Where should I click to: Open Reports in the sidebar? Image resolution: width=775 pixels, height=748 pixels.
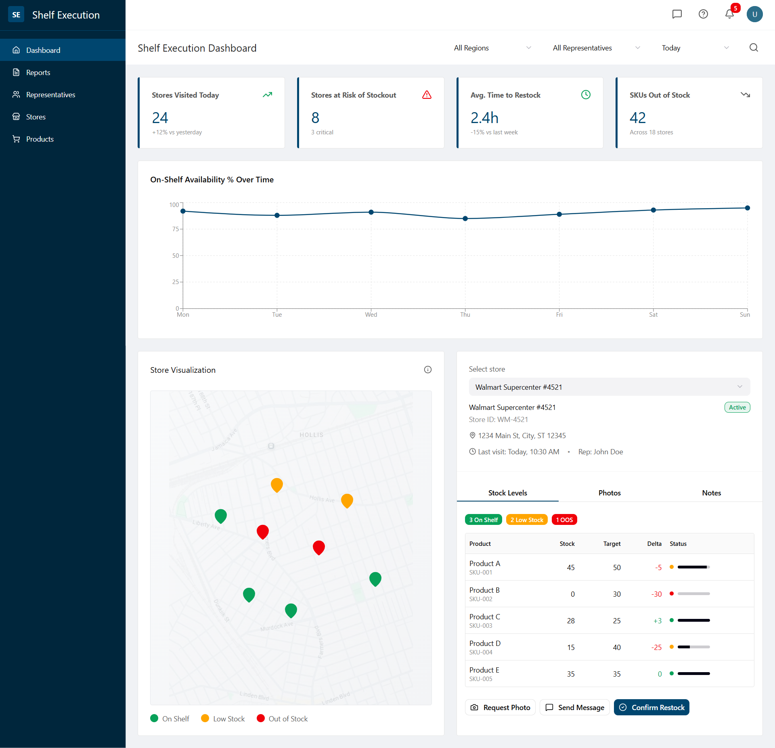tap(38, 73)
